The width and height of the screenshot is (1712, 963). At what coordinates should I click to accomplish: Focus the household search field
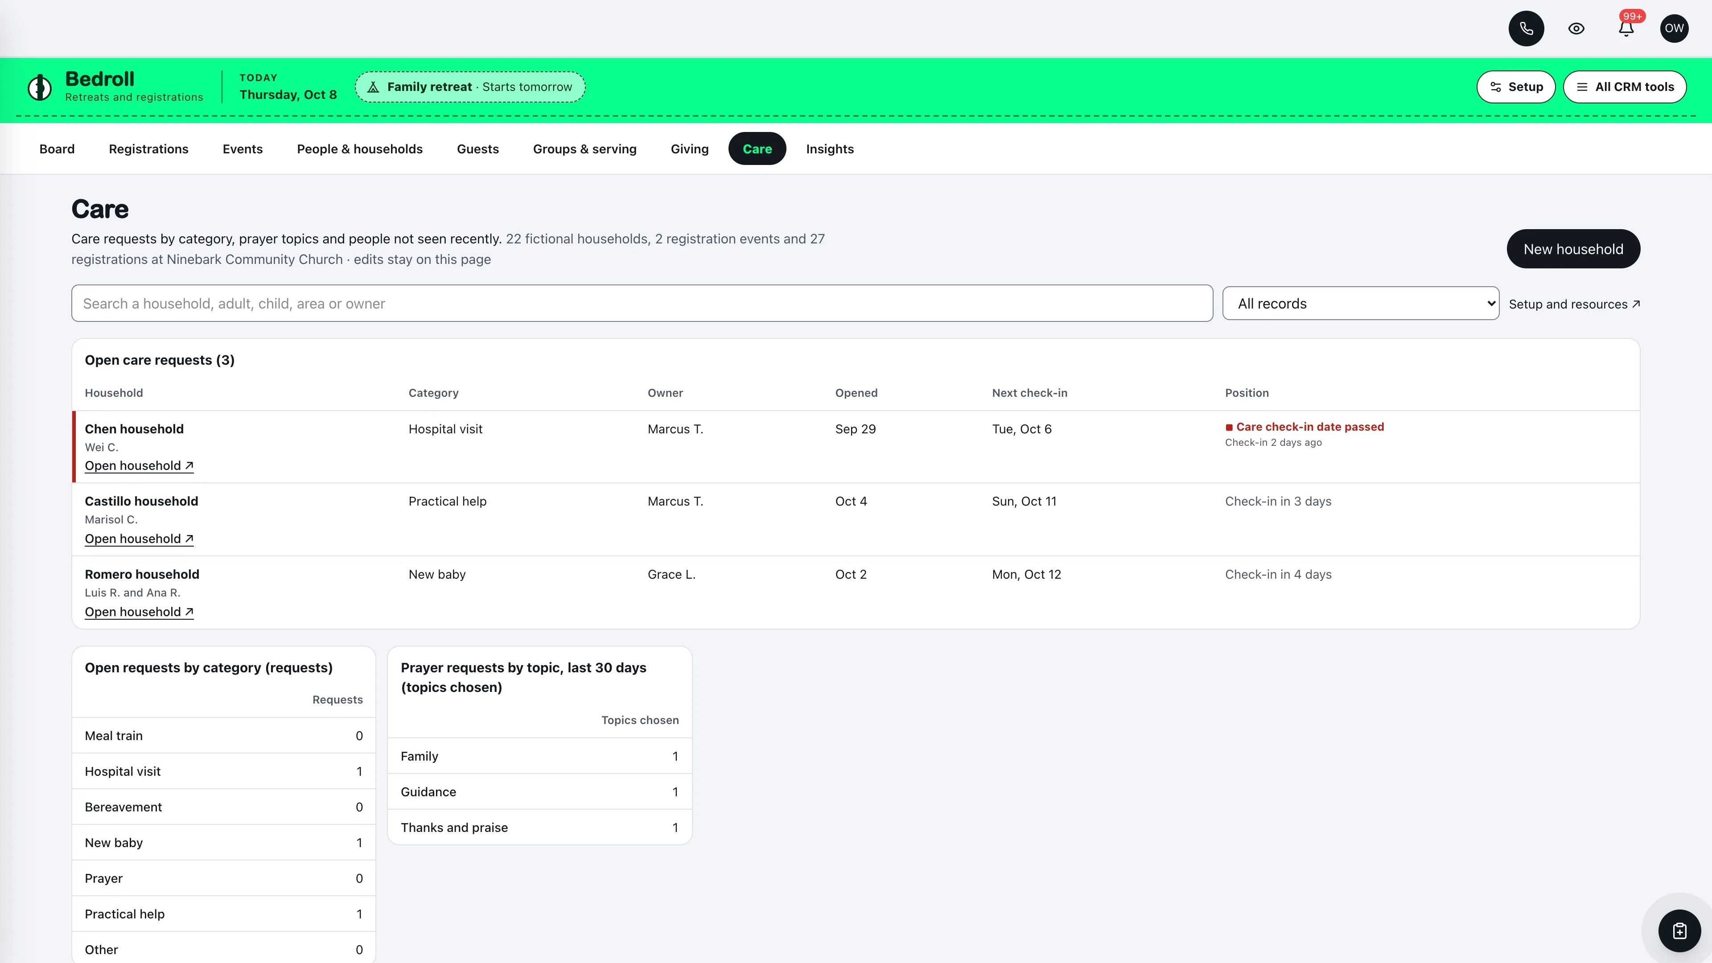coord(642,304)
